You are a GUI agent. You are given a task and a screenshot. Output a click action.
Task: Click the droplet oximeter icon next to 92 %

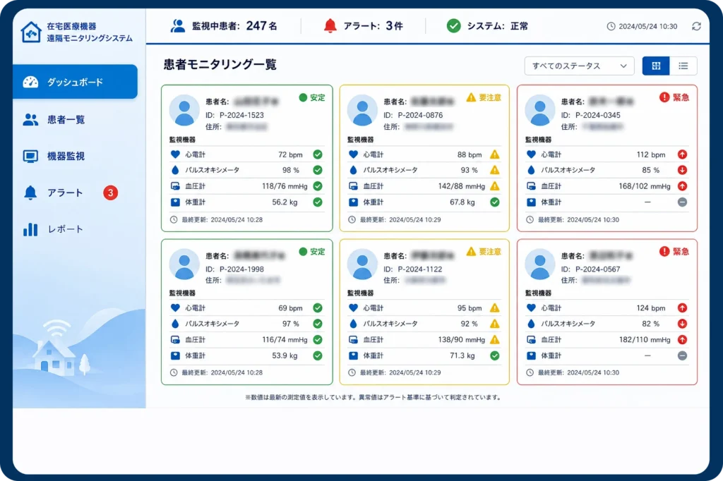353,324
